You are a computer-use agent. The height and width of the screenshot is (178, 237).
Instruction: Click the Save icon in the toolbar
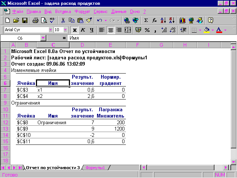tap(25, 20)
